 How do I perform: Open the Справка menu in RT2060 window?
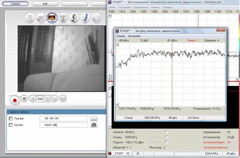point(167,7)
